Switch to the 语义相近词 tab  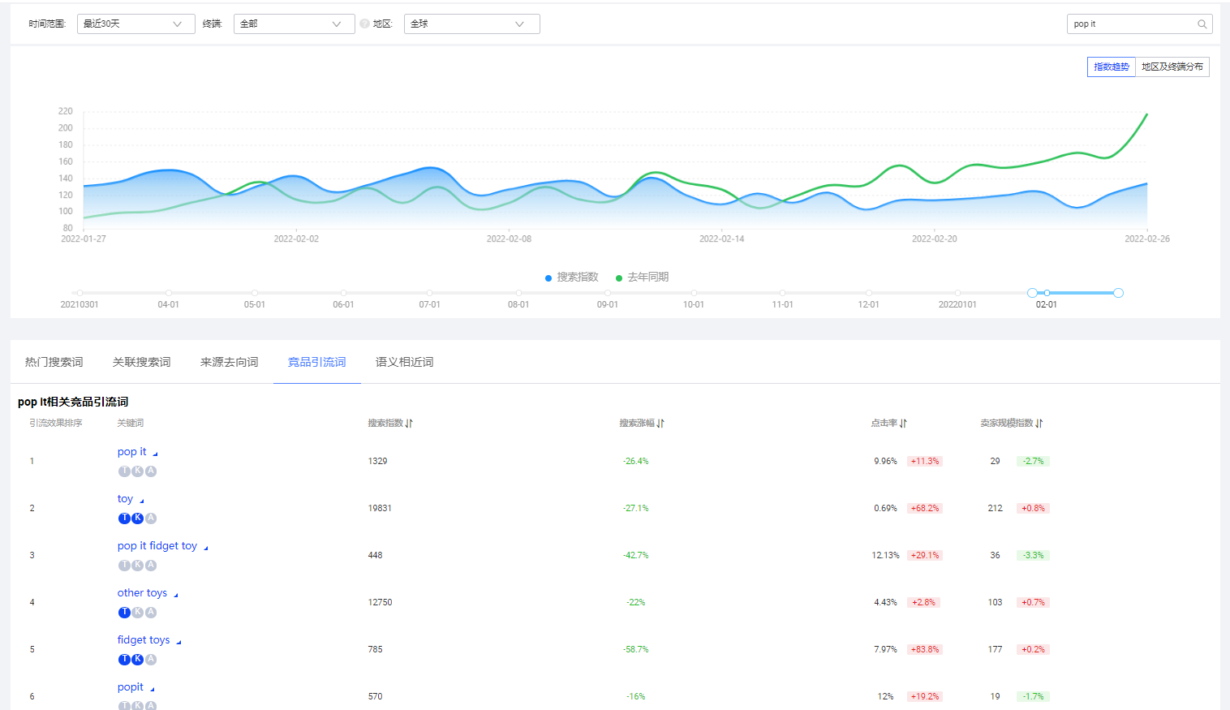(404, 362)
